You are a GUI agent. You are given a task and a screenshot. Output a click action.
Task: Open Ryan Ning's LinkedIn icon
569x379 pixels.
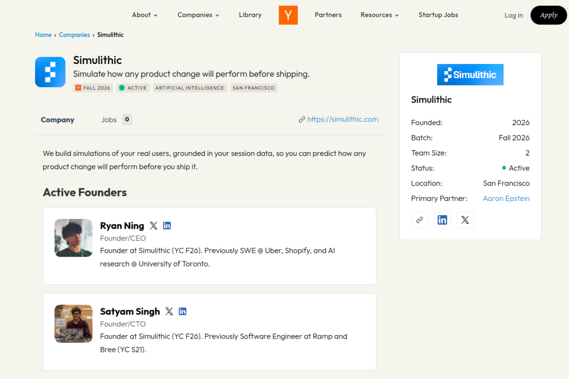click(x=167, y=226)
